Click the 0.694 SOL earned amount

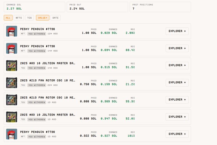(109, 50)
